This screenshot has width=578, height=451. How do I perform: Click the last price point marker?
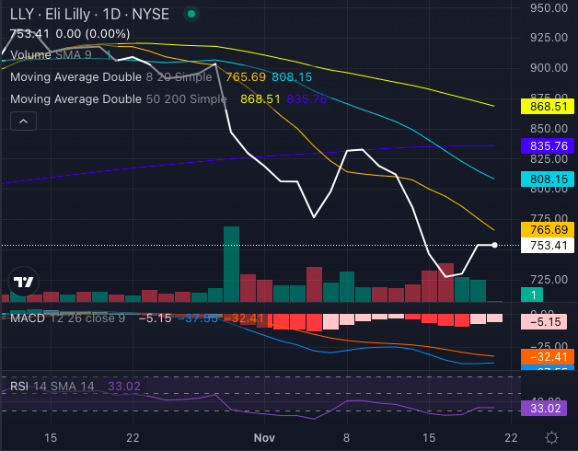[495, 245]
